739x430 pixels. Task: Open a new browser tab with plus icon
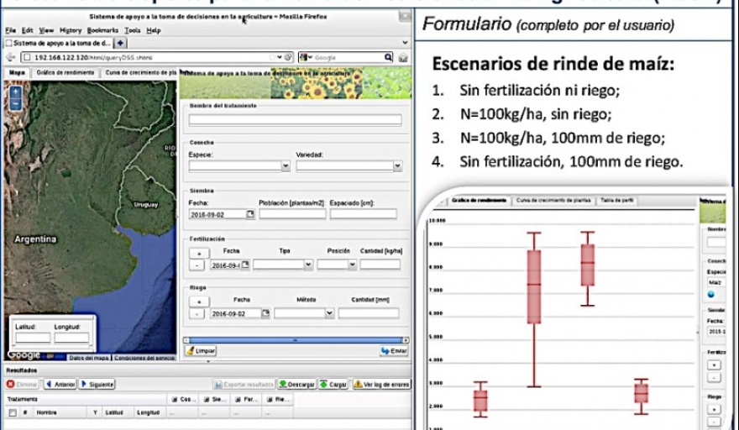point(121,43)
